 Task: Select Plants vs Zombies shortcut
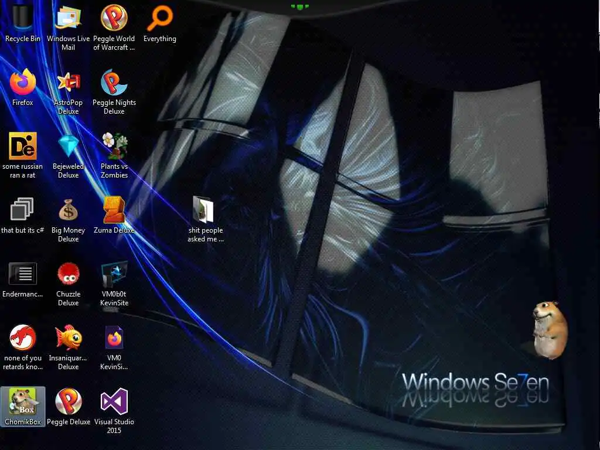(114, 146)
